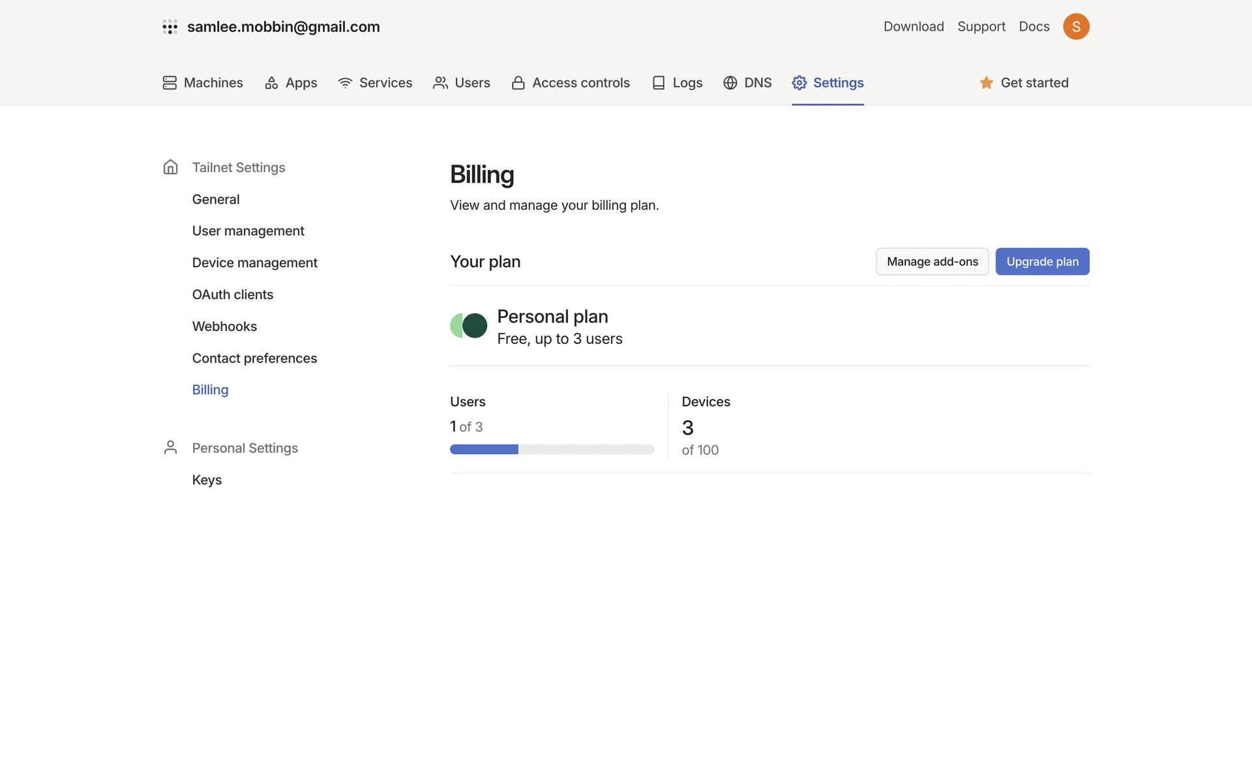Click the Logs book icon
1252x782 pixels.
coord(659,83)
